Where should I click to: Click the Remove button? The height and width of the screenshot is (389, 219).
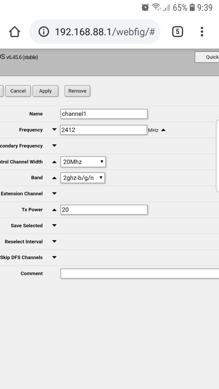[77, 91]
